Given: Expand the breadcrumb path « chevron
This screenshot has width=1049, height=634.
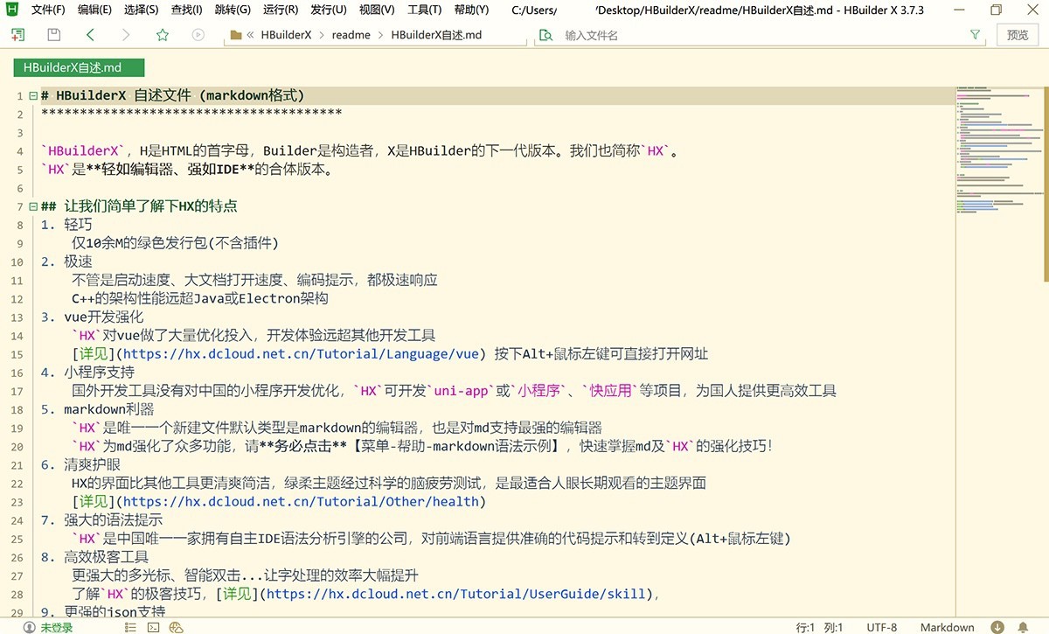Looking at the screenshot, I should (251, 35).
